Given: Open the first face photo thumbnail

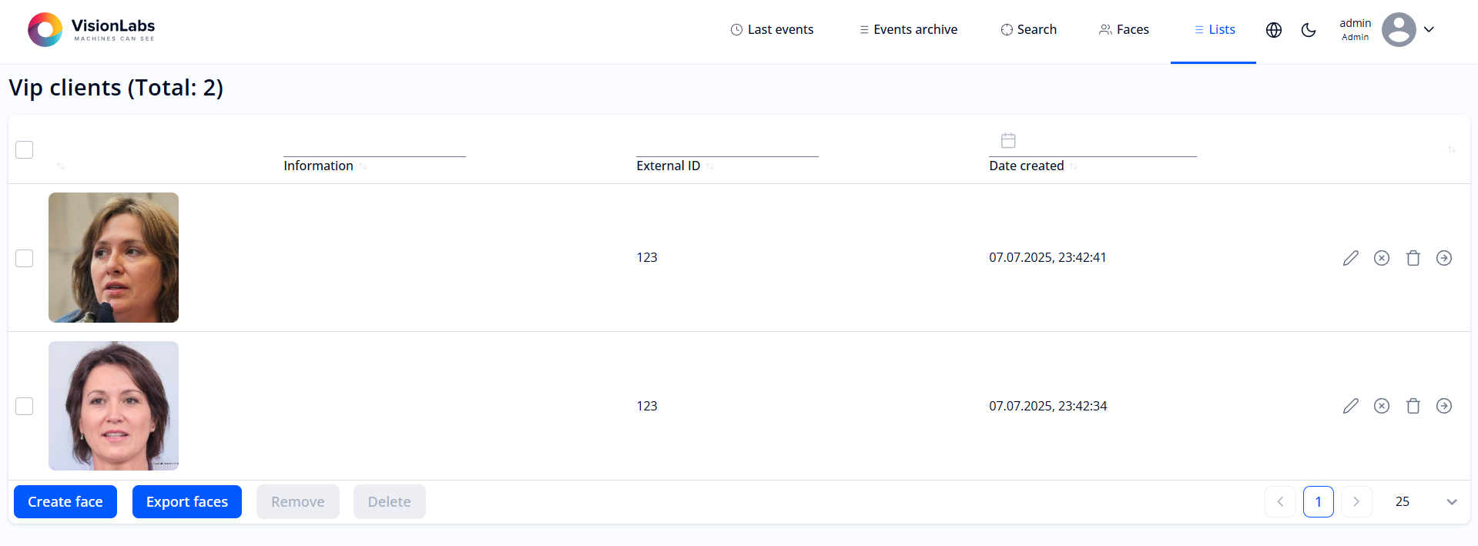Looking at the screenshot, I should (x=113, y=257).
